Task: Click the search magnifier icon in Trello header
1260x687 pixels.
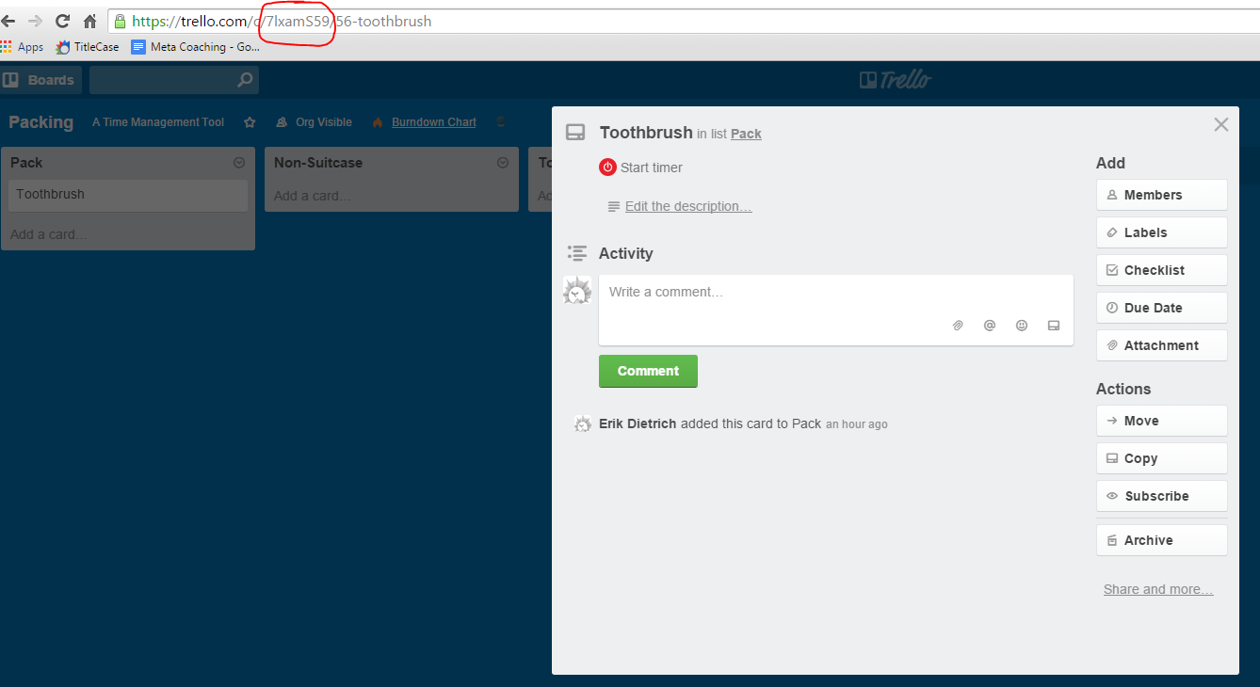Action: pyautogui.click(x=245, y=80)
